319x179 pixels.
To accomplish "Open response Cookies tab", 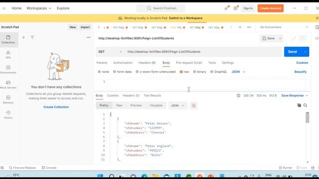I will tap(113, 95).
